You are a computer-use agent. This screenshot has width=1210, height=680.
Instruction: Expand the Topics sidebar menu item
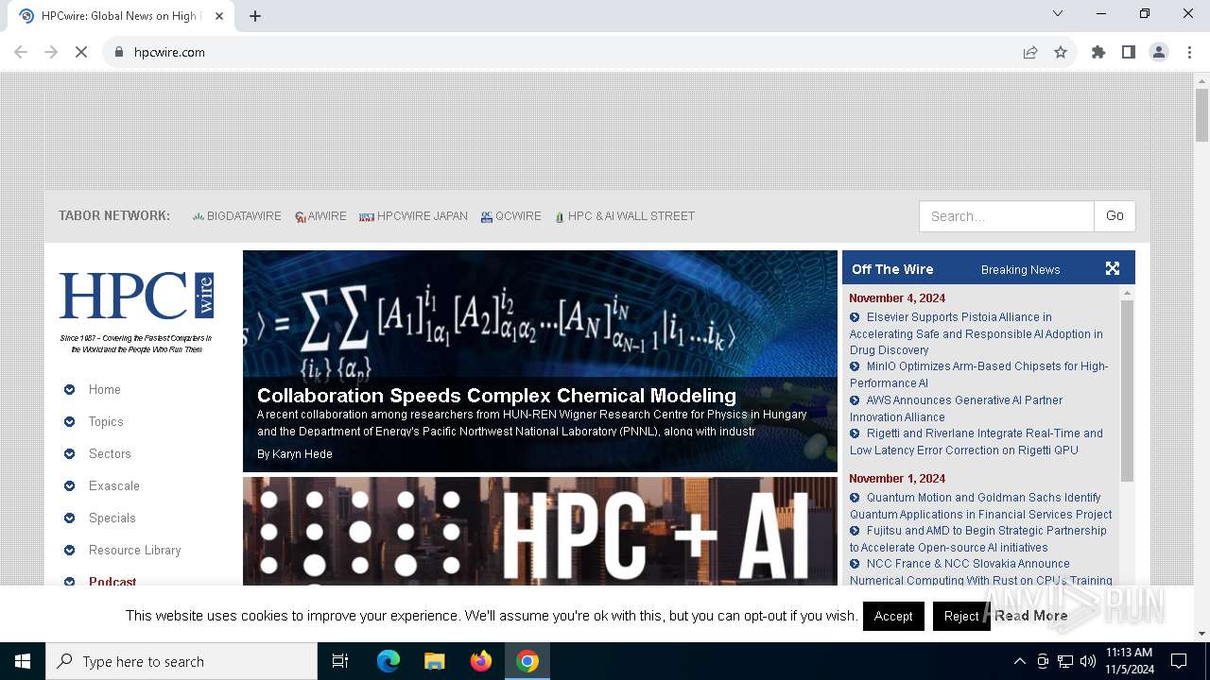(106, 421)
